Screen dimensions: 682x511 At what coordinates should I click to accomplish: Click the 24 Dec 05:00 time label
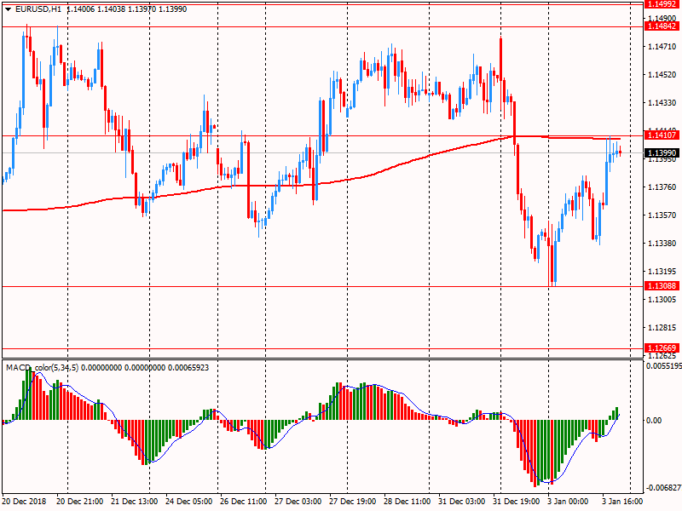click(188, 502)
